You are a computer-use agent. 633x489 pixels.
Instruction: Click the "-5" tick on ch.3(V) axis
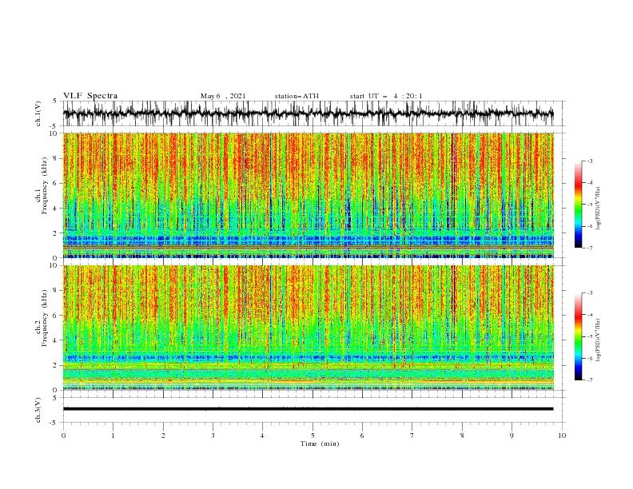(x=54, y=423)
